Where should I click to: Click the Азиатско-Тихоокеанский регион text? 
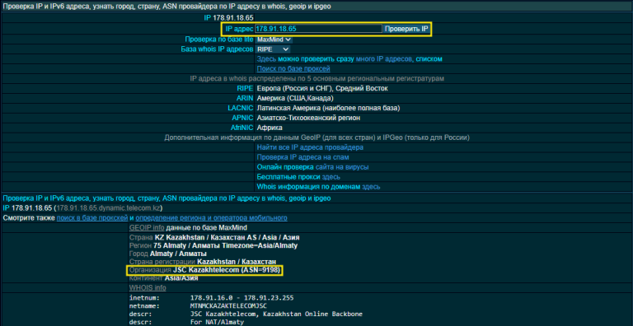pos(308,118)
